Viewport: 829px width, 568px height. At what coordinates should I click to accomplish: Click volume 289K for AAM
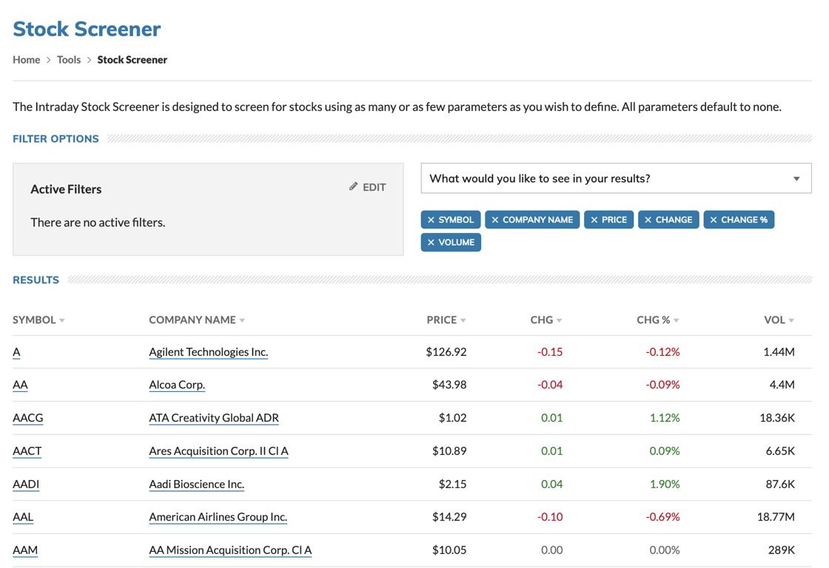782,550
